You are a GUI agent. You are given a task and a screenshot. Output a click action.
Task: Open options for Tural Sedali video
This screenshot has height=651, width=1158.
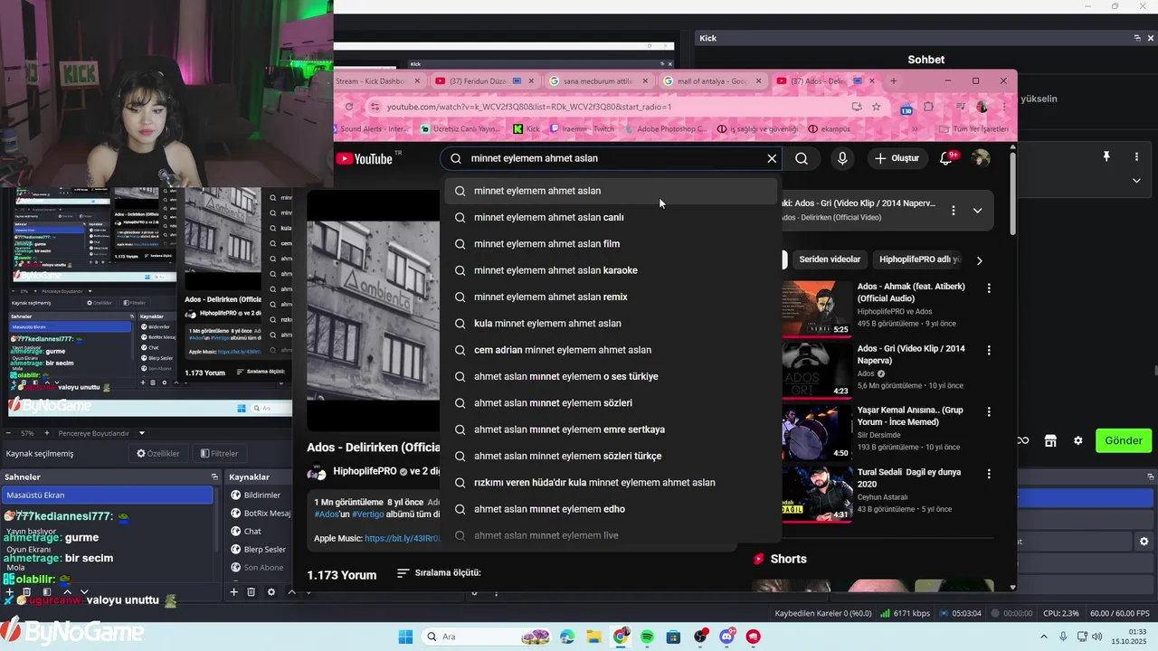989,474
